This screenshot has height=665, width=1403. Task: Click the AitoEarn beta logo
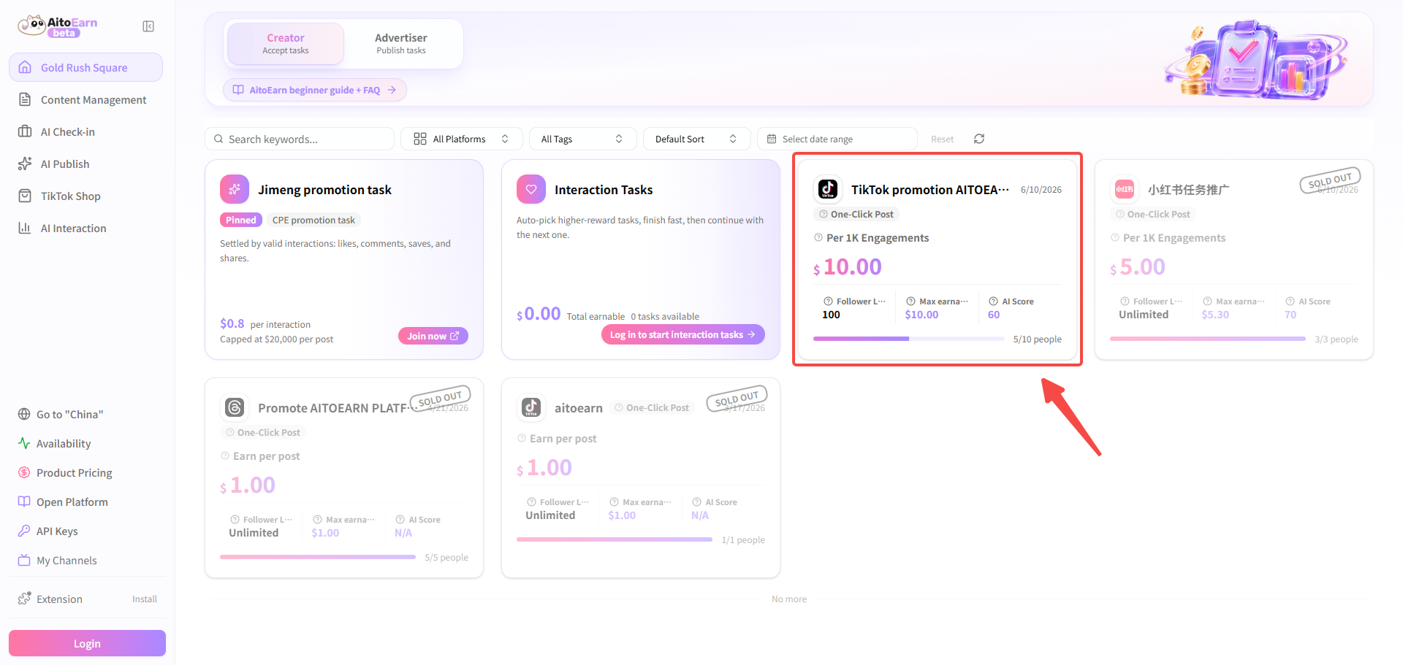(x=58, y=26)
